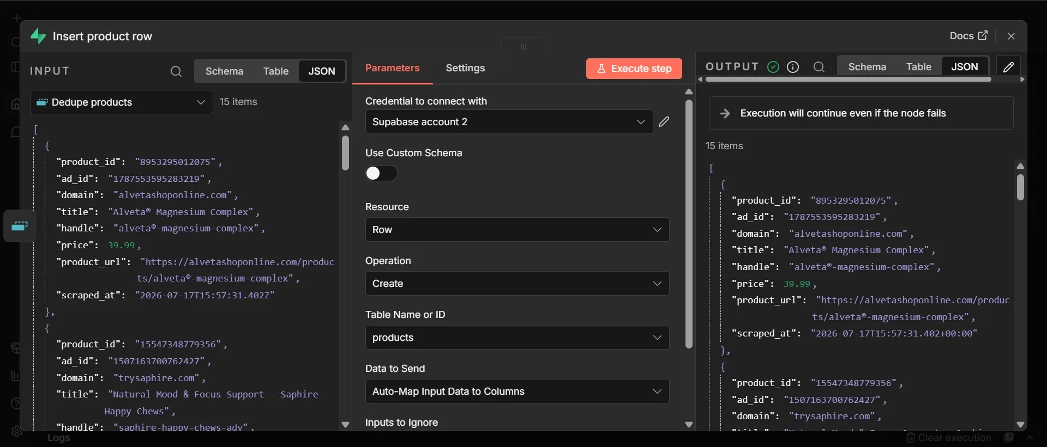Click the output 15 items count
1047x447 pixels.
click(x=724, y=146)
